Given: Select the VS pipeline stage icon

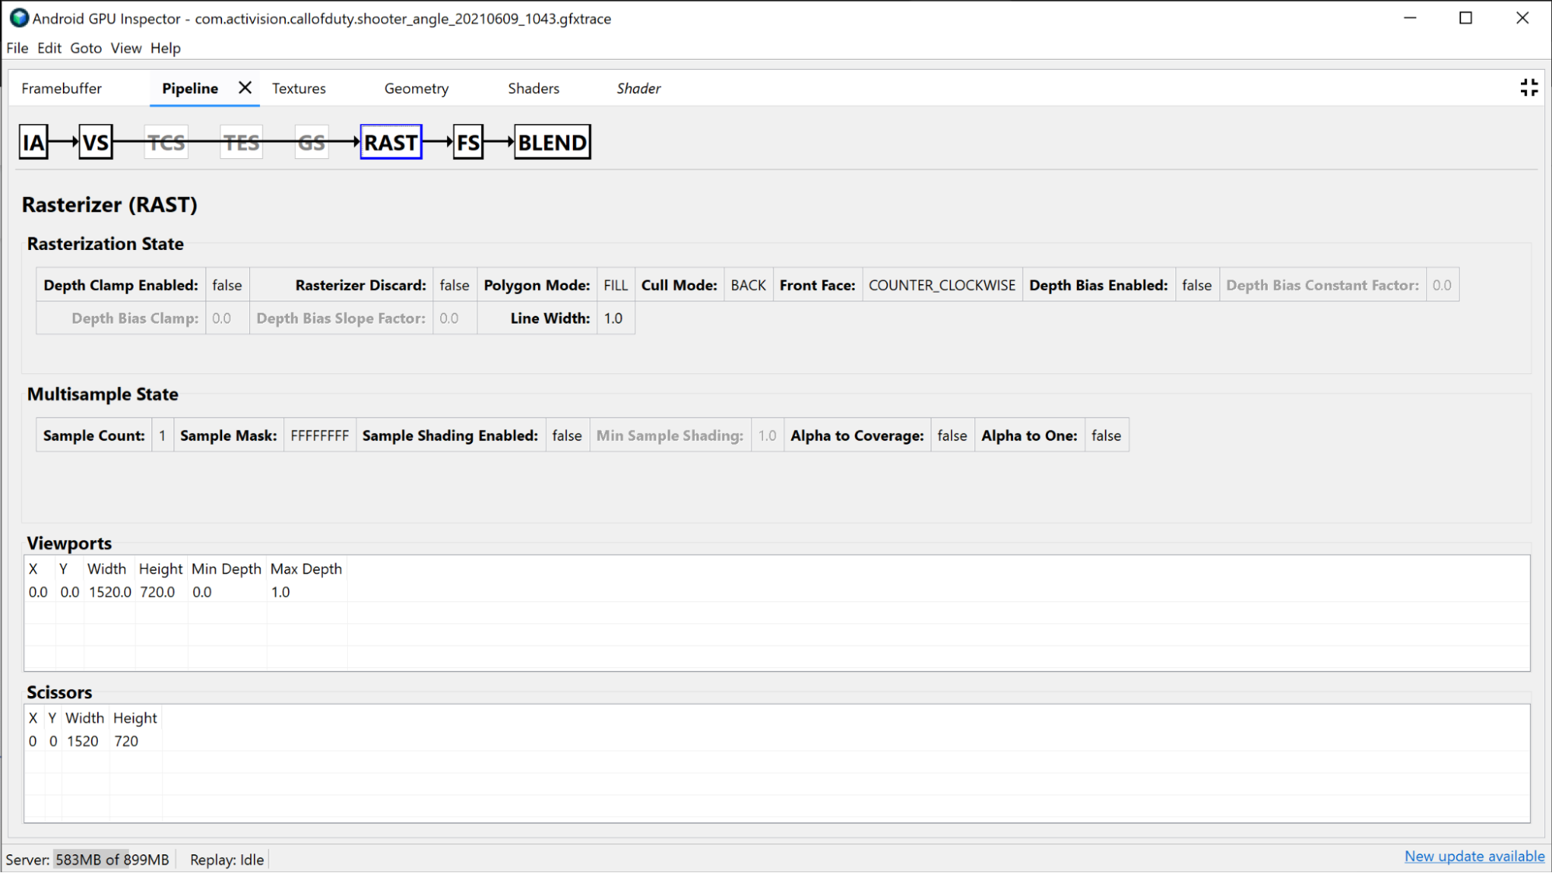Looking at the screenshot, I should coord(96,142).
